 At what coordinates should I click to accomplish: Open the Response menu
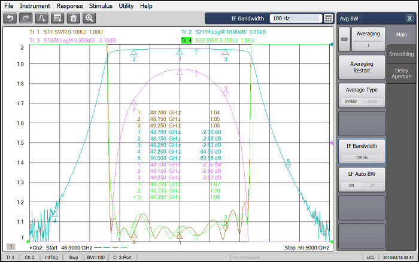[69, 6]
